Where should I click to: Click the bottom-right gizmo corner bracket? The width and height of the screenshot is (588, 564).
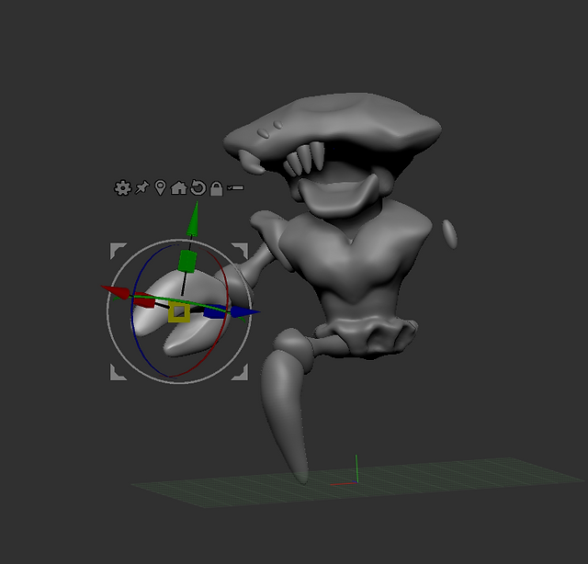(241, 373)
